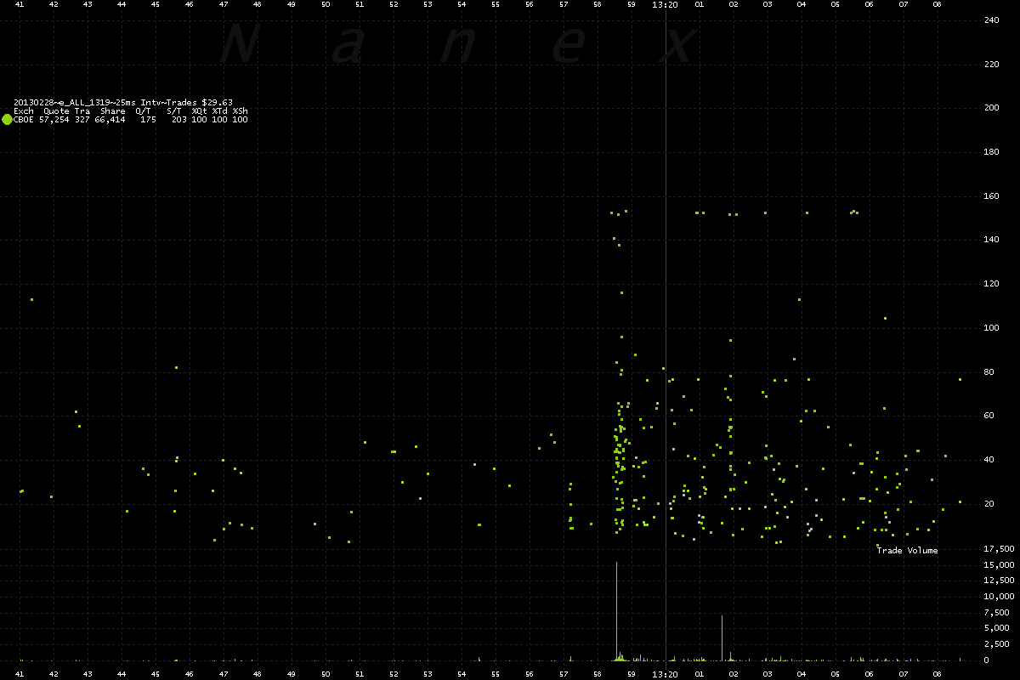This screenshot has width=1020, height=680.
Task: Click the "Q/T" legend column header
Action: pos(144,111)
